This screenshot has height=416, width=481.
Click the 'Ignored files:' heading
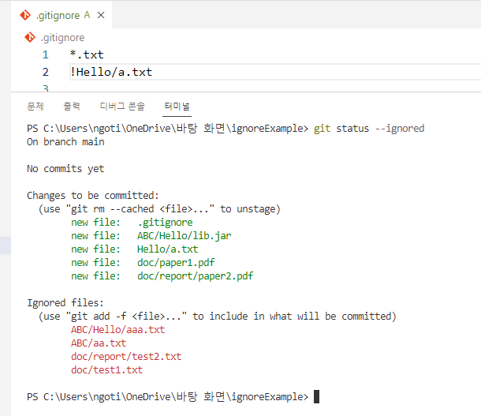(x=65, y=303)
